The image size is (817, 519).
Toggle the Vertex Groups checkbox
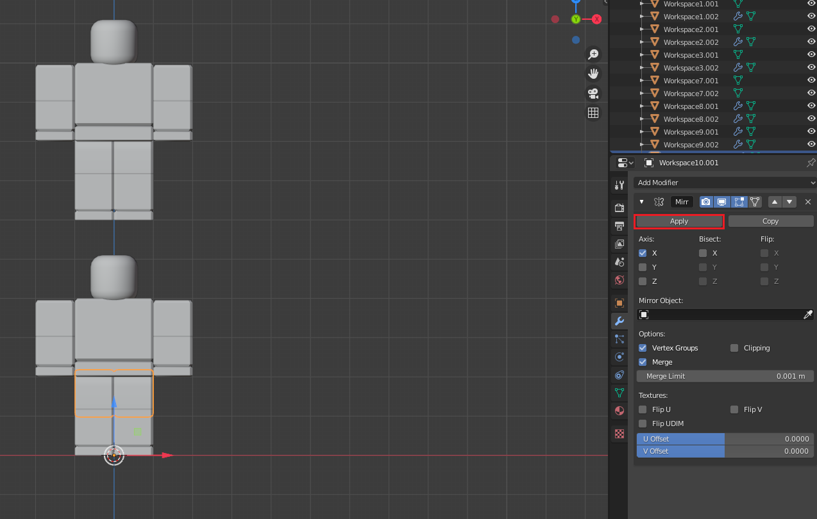click(643, 348)
